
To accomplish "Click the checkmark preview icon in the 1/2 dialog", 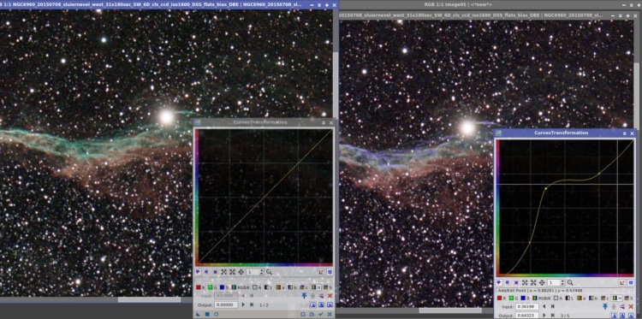I will [321, 314].
